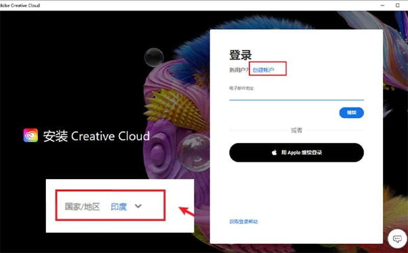408x253 pixels.
Task: Click the 登录 heading
Action: (x=241, y=55)
